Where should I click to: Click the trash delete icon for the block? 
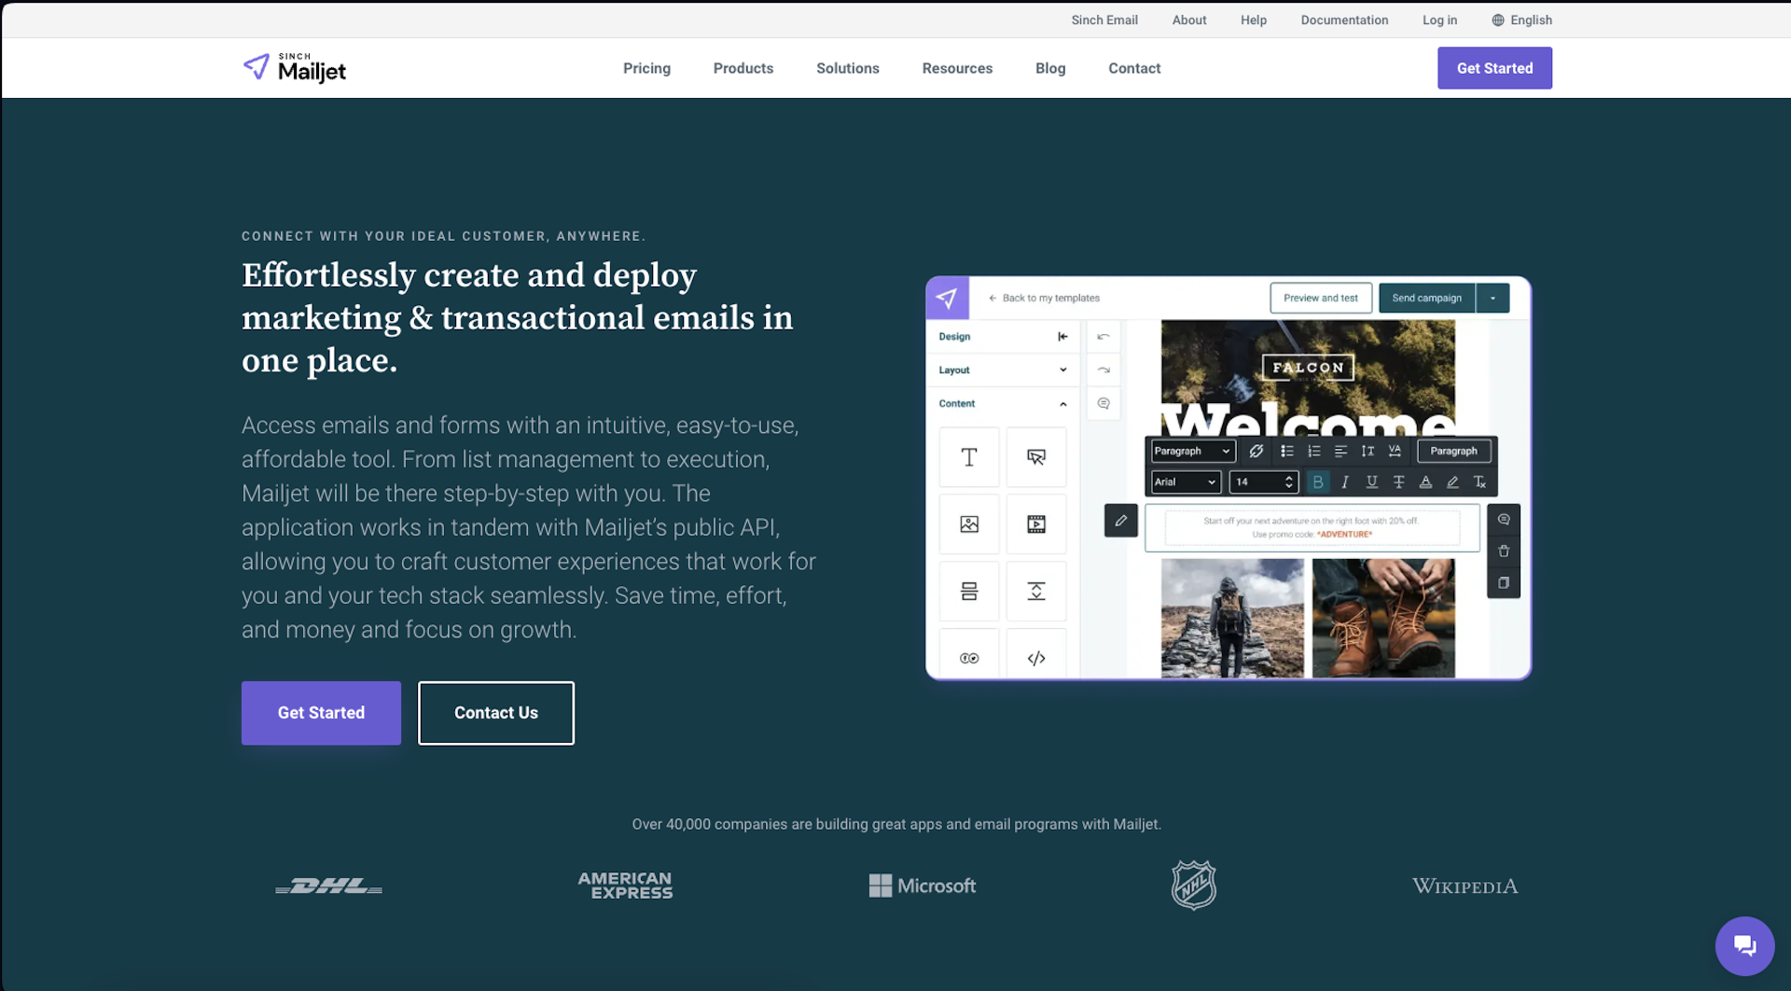pos(1504,551)
